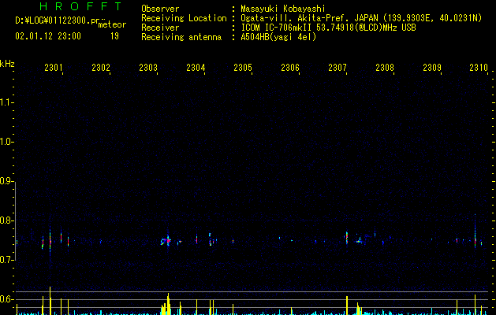Click the 2306 time marker

(x=290, y=68)
